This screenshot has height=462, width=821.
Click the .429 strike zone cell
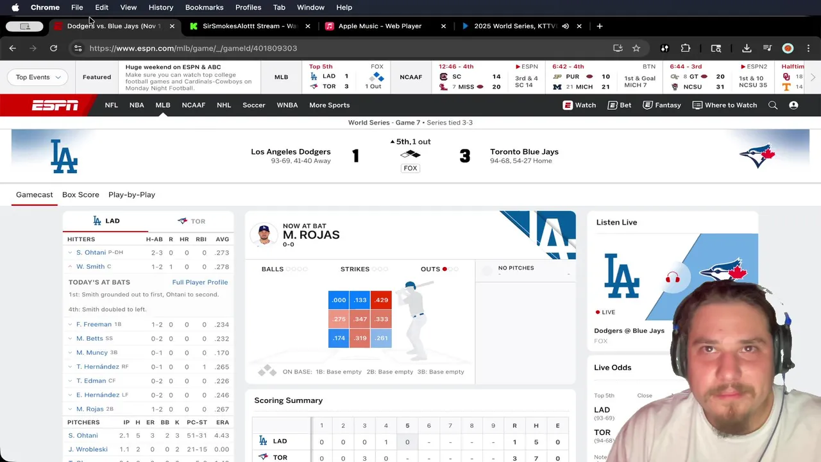point(382,300)
